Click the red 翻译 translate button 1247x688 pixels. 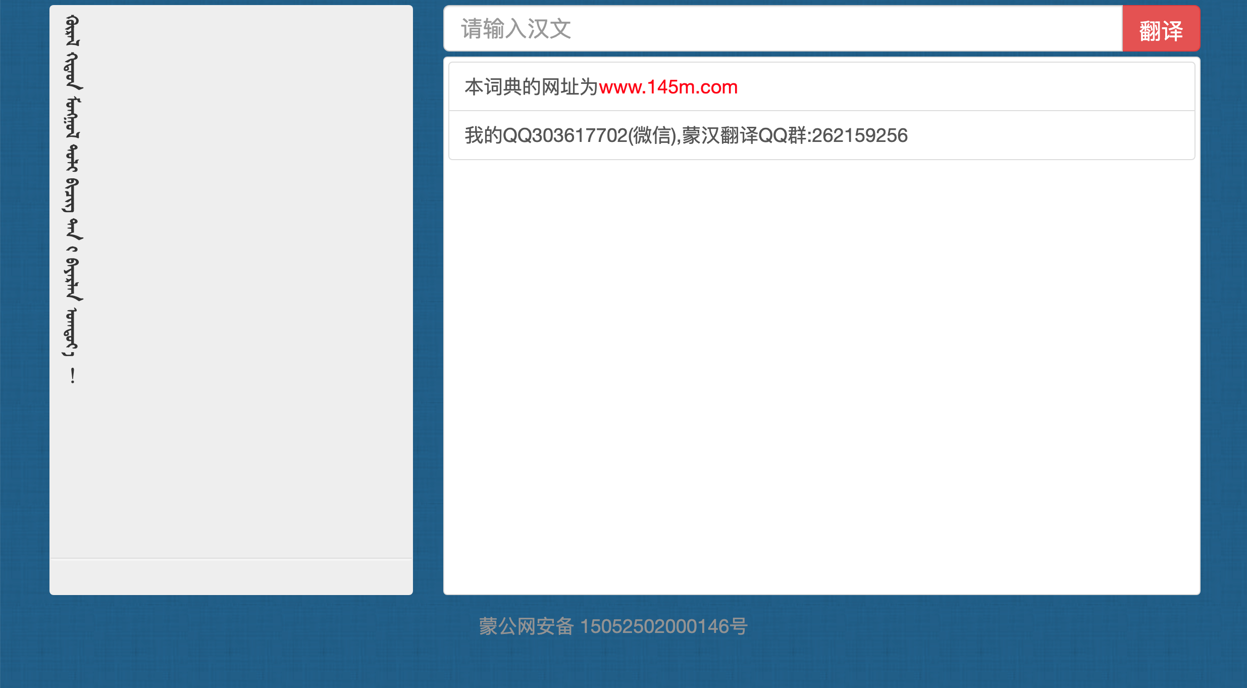click(x=1161, y=28)
